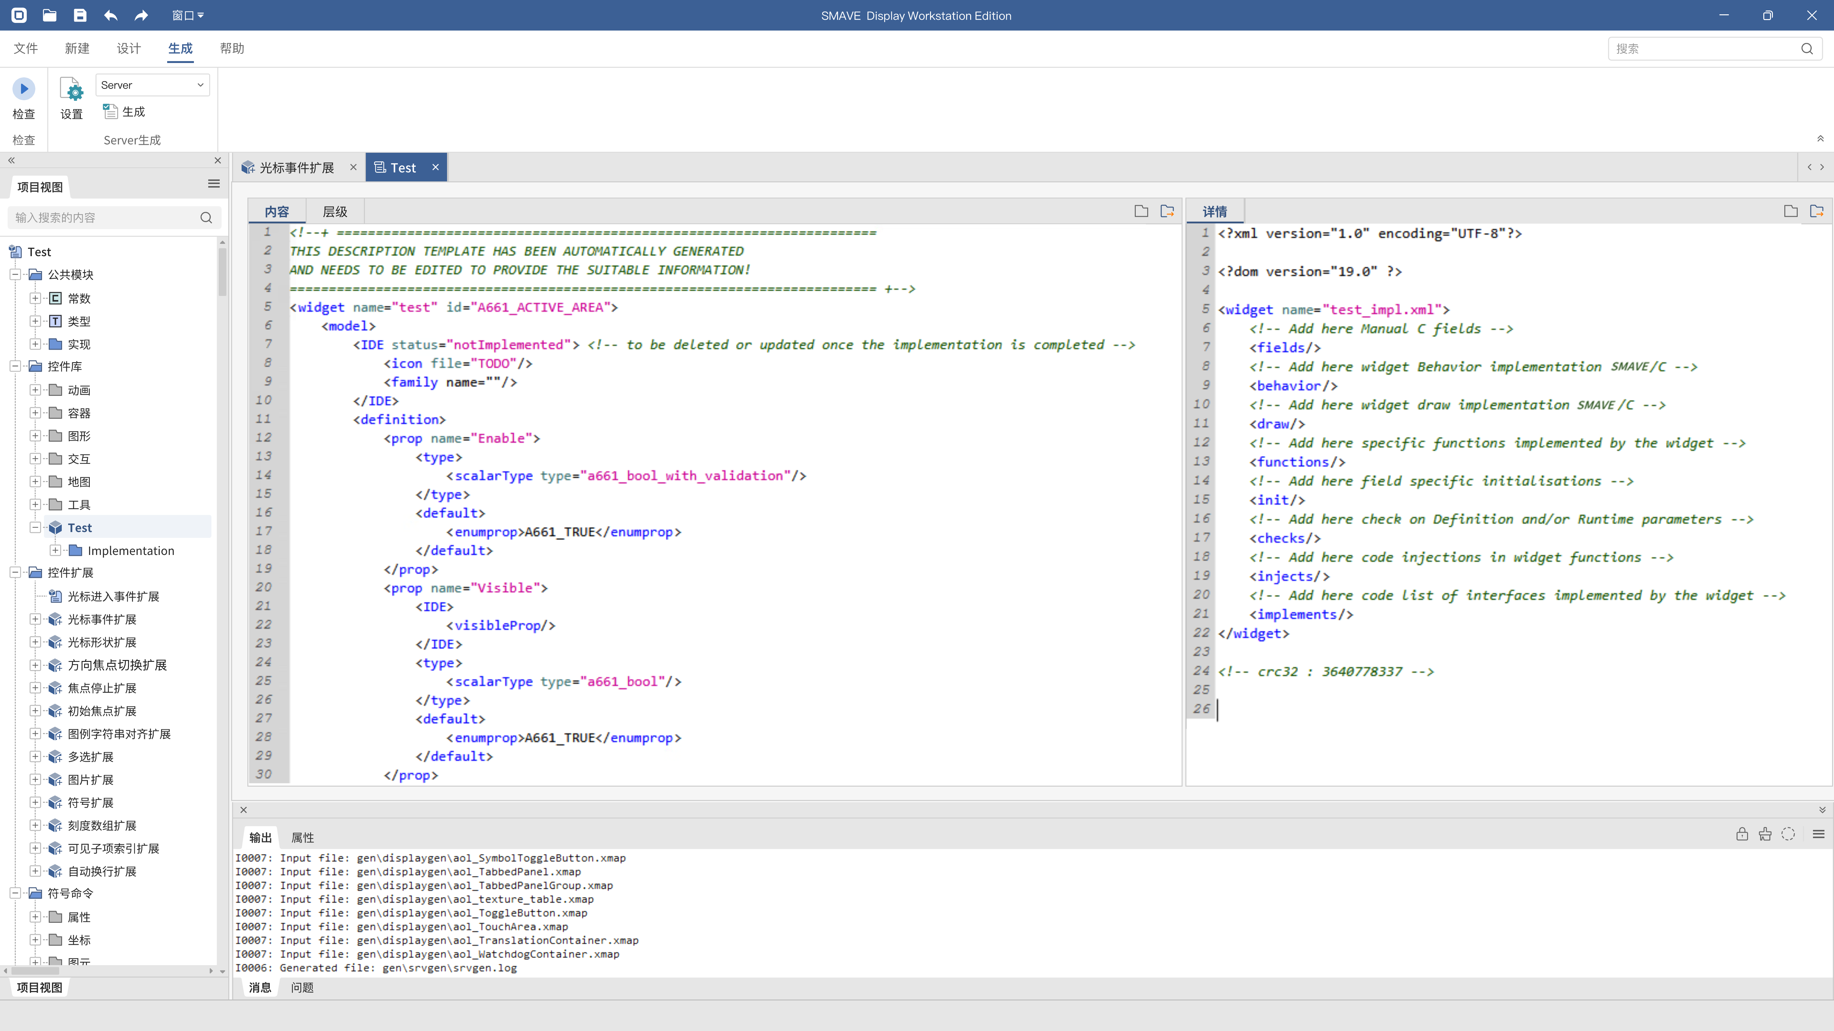The image size is (1834, 1031).
Task: Toggle the lock icon in the output panel
Action: coord(1742,834)
